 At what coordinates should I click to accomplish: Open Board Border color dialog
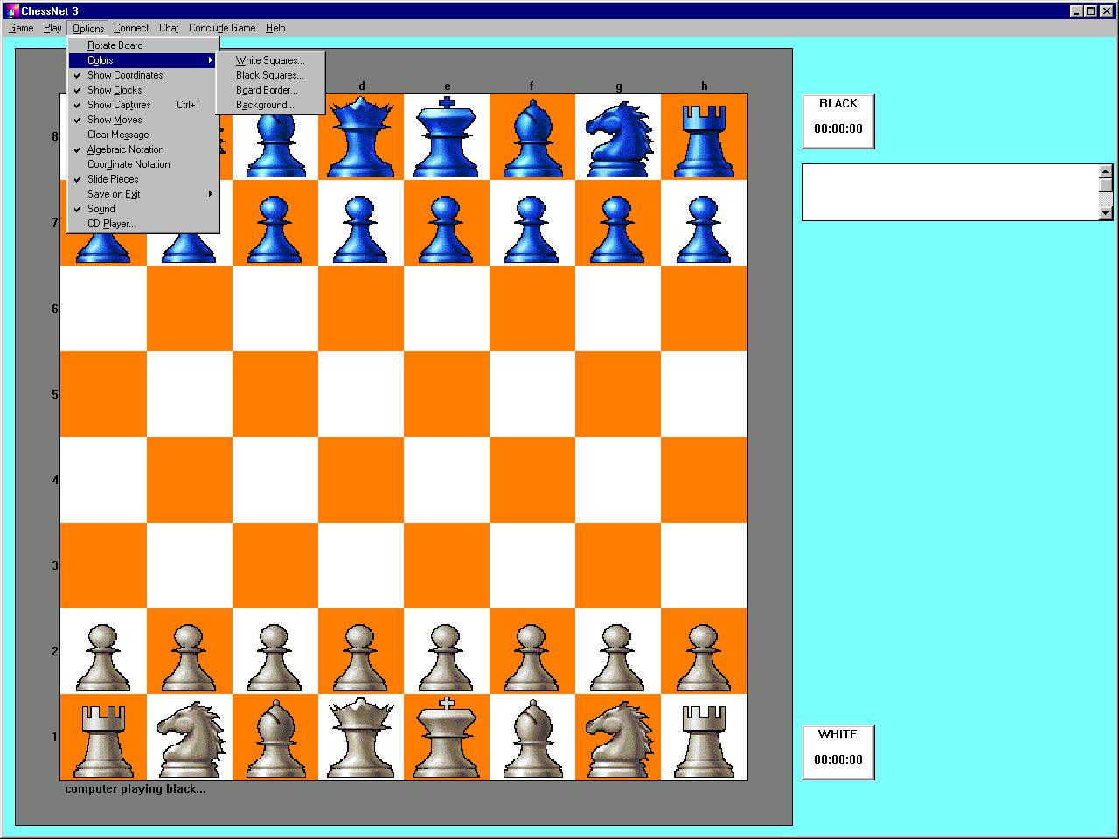[270, 90]
